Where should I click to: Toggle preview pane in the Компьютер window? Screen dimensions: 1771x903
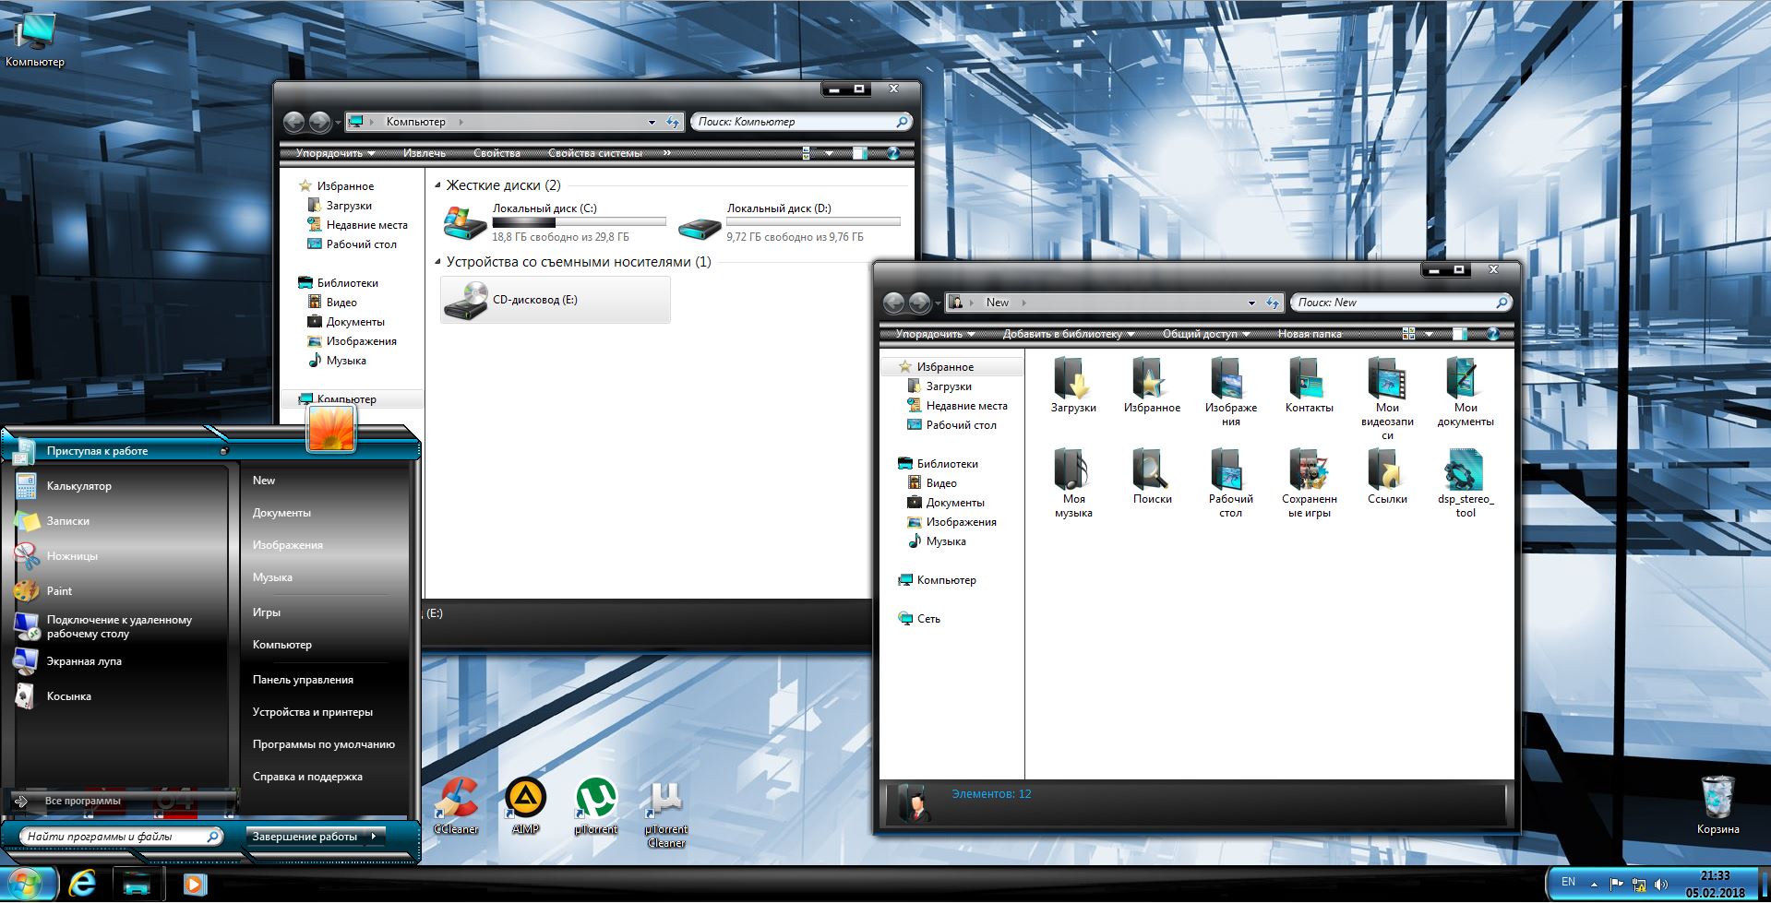click(859, 153)
